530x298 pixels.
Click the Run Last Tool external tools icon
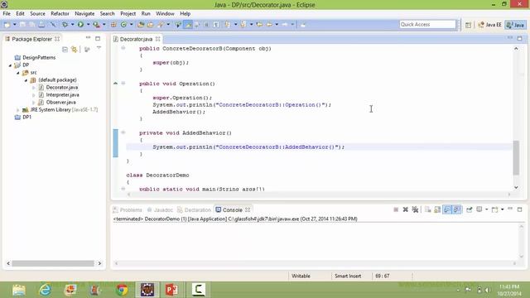[96, 24]
